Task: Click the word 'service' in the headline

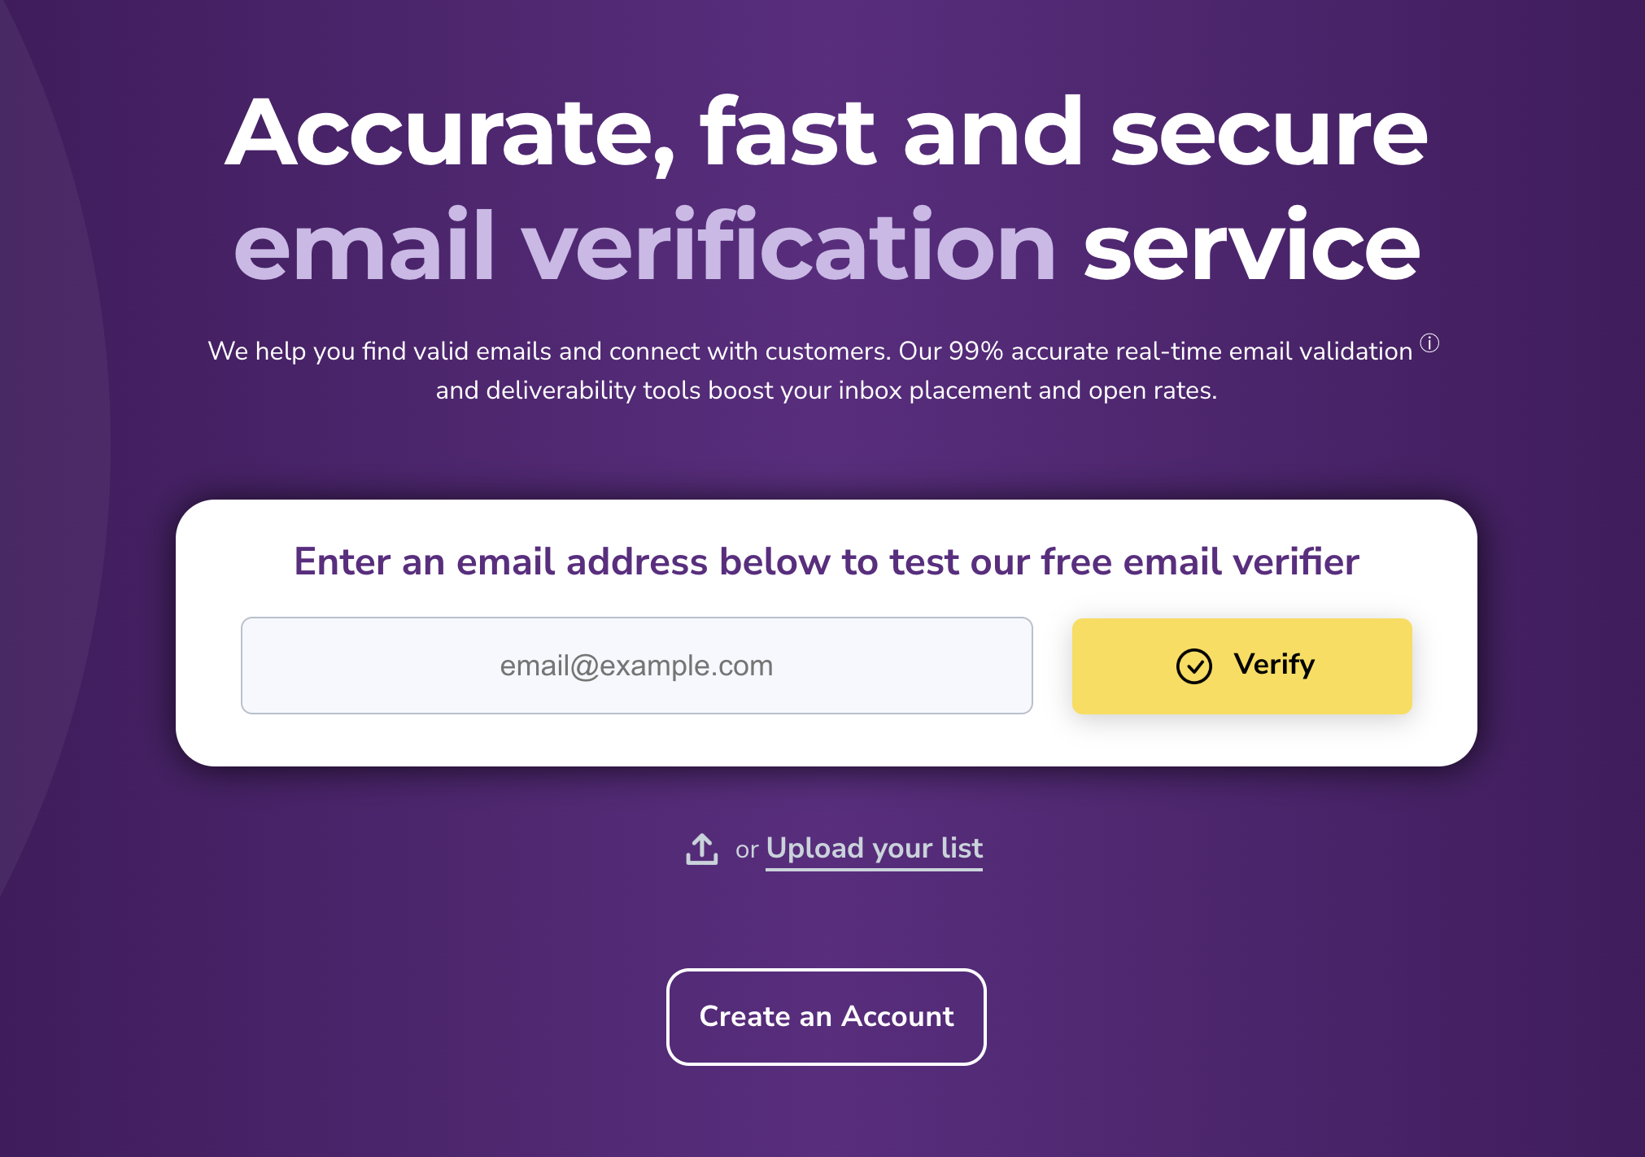Action: coord(1251,246)
